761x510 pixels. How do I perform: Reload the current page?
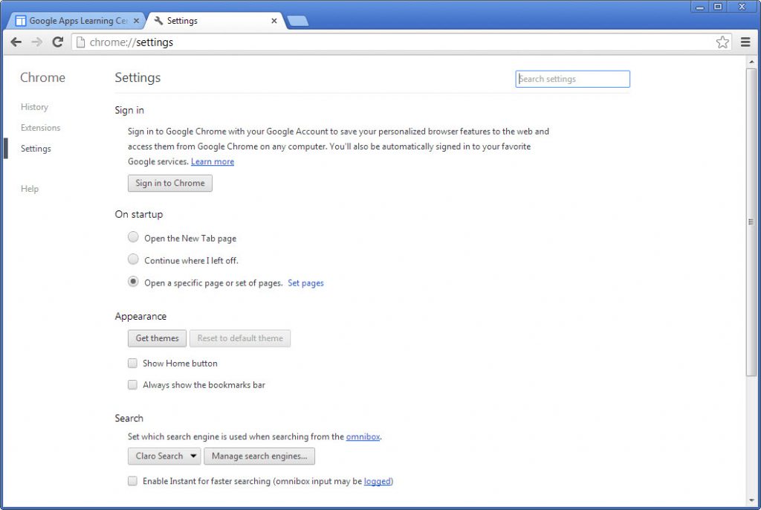click(57, 42)
